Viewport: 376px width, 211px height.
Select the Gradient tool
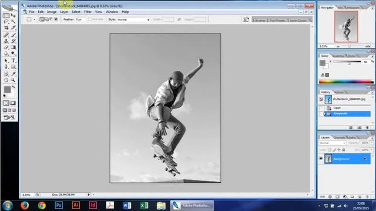pyautogui.click(x=13, y=47)
